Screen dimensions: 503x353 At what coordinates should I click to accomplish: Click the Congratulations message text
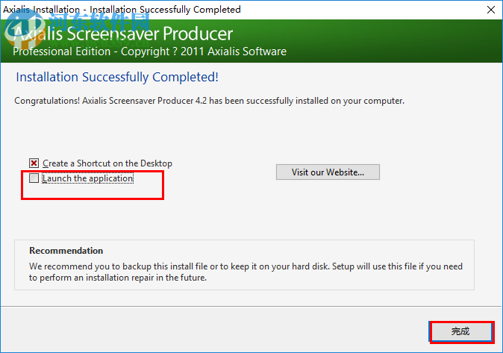pyautogui.click(x=209, y=101)
